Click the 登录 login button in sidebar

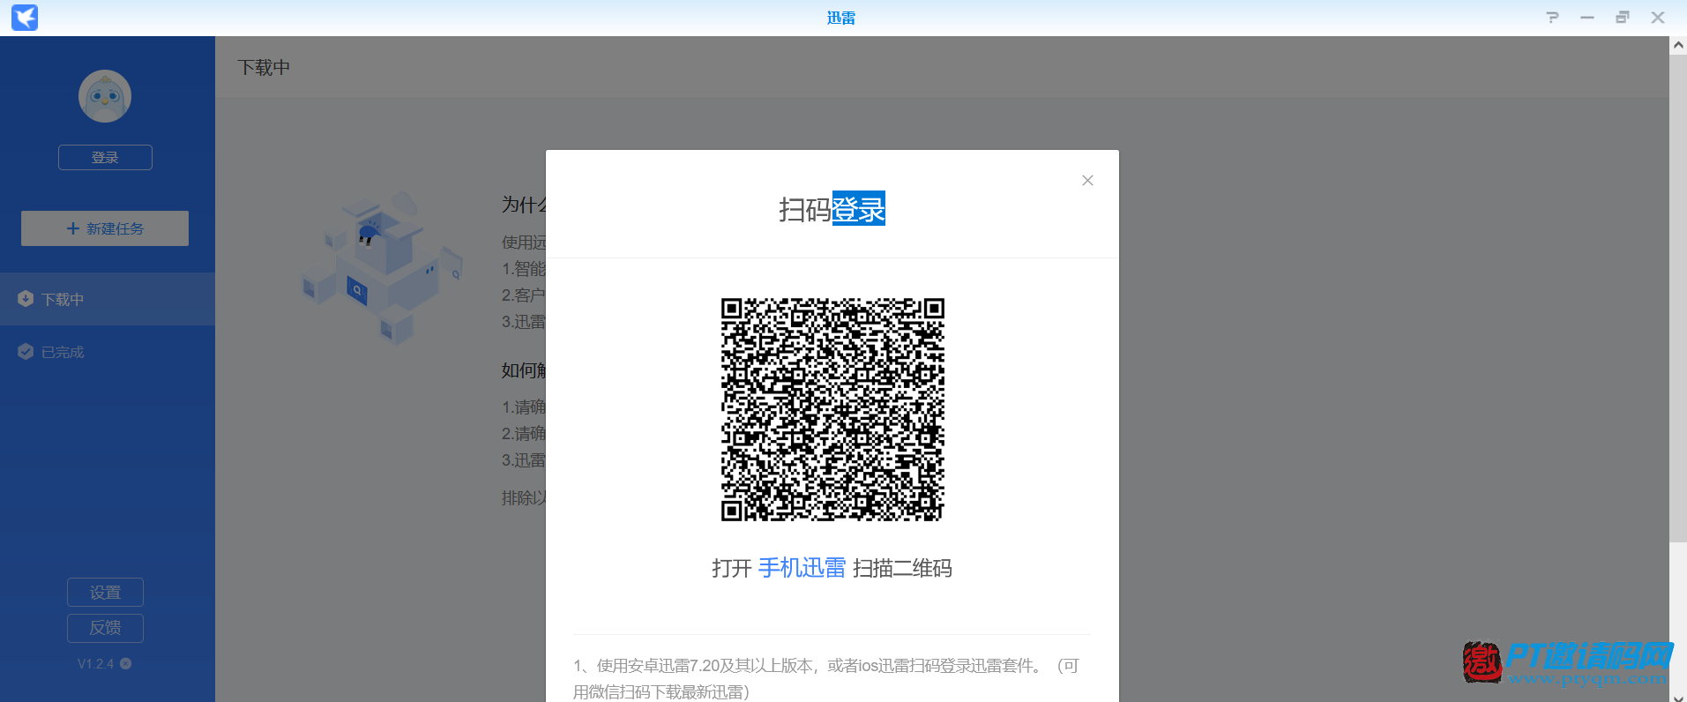105,157
